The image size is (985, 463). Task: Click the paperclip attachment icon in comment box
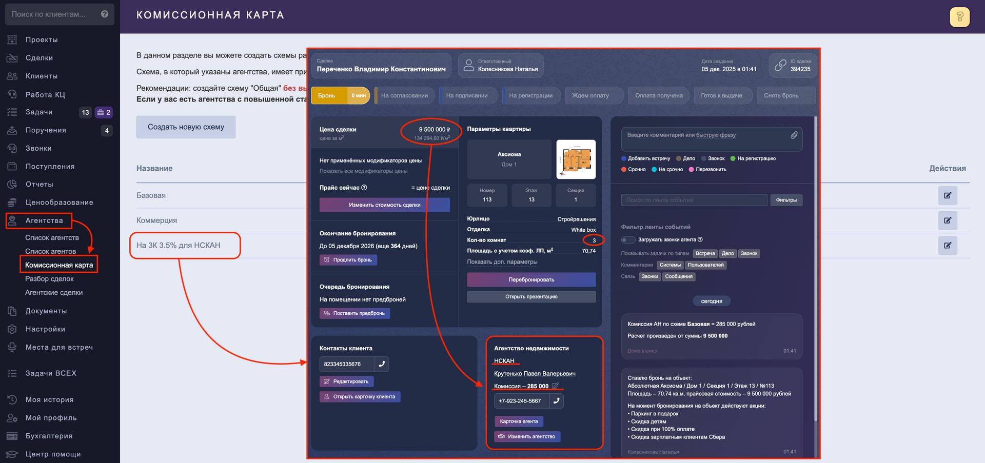794,135
